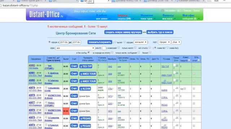The width and height of the screenshot is (231, 129).
Task: Click the 'у ALEAN' status button
Action: tap(85, 89)
